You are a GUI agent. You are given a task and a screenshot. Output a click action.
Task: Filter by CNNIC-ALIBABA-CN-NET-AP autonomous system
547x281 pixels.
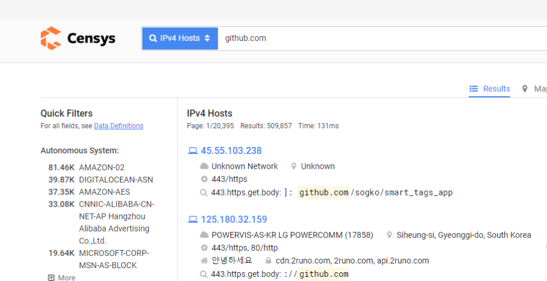coord(117,222)
